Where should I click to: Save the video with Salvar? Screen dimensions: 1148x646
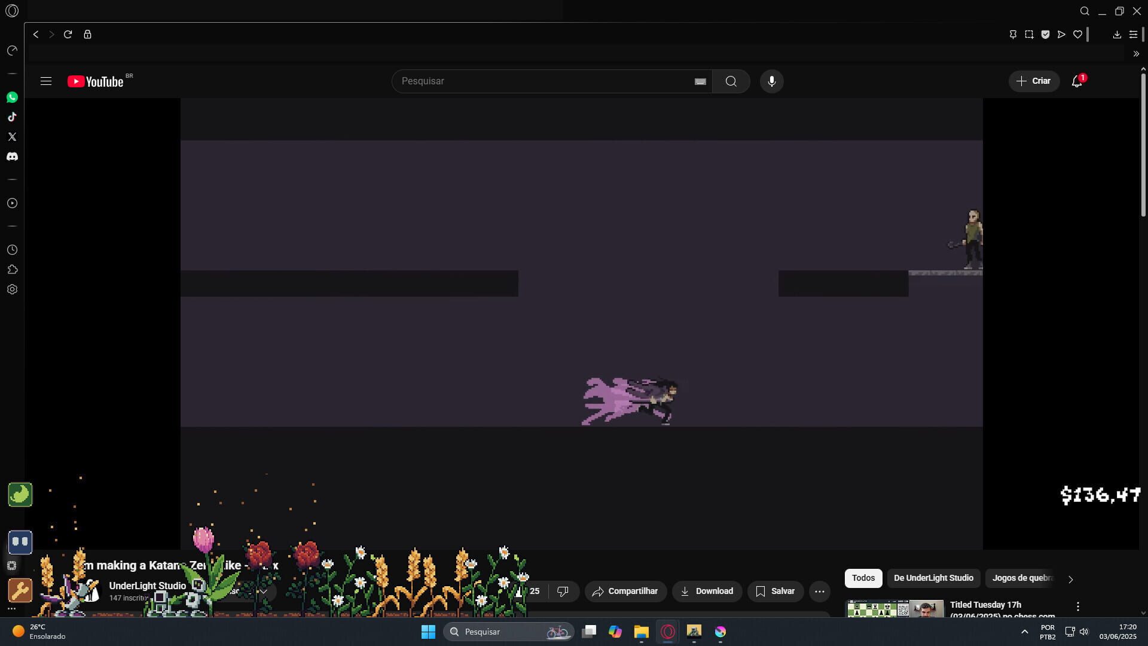[x=775, y=591]
